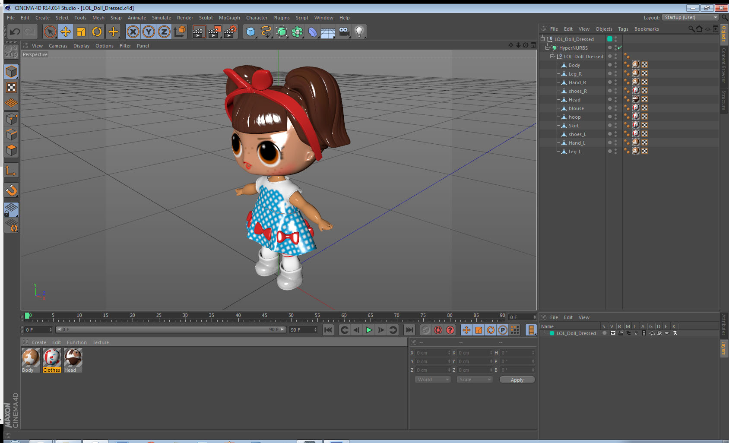
Task: Add a Camera object
Action: 344,32
